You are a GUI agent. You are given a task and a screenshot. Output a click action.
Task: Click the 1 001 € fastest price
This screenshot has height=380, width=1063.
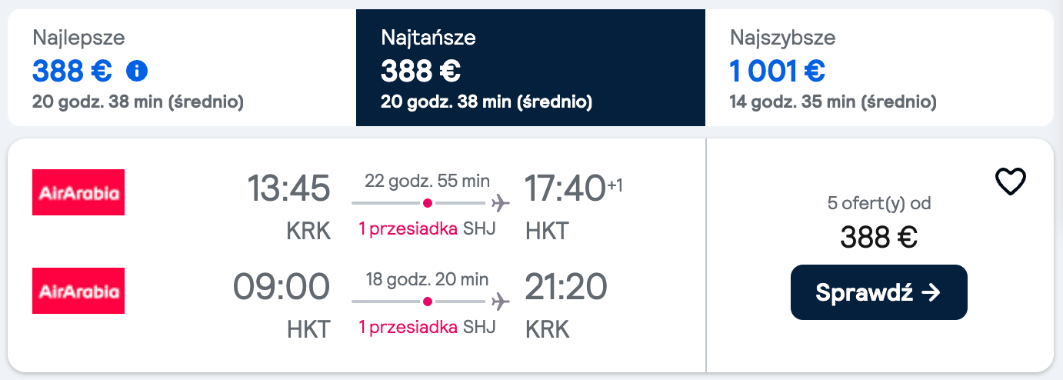pos(777,72)
